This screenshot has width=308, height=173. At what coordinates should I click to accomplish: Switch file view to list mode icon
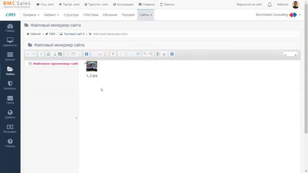tap(158, 54)
